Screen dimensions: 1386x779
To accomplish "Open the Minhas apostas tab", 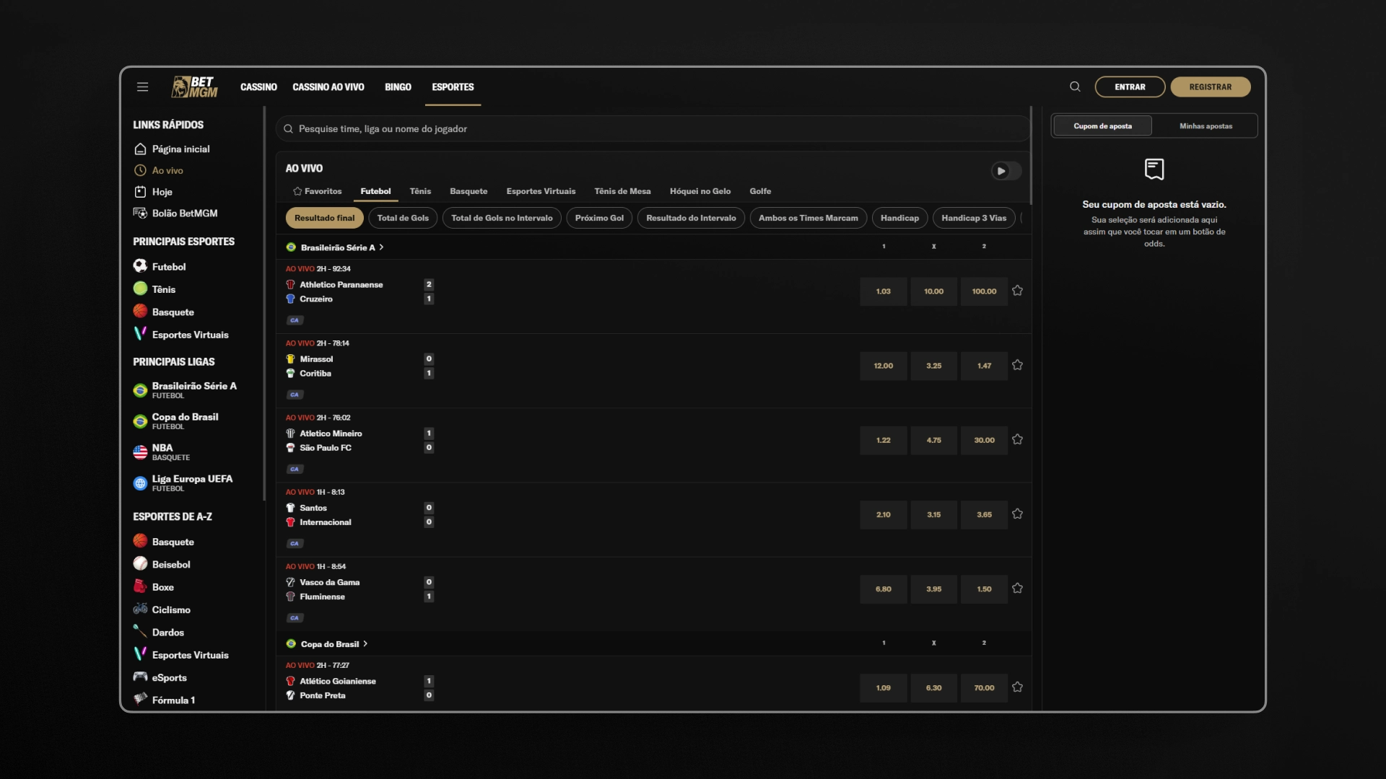I will point(1206,126).
